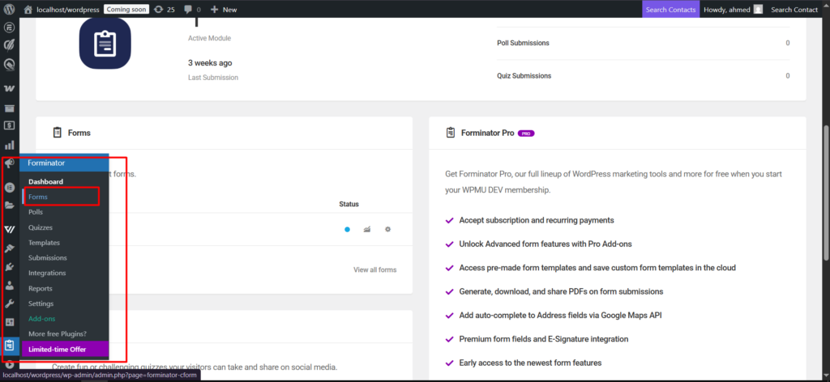Open comments bubble in admin bar

coord(190,9)
